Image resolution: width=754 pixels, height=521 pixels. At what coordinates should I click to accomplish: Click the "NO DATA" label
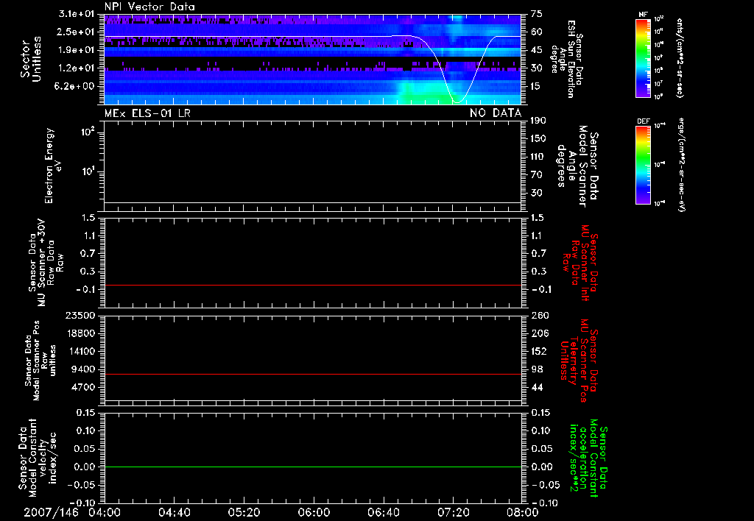[496, 113]
